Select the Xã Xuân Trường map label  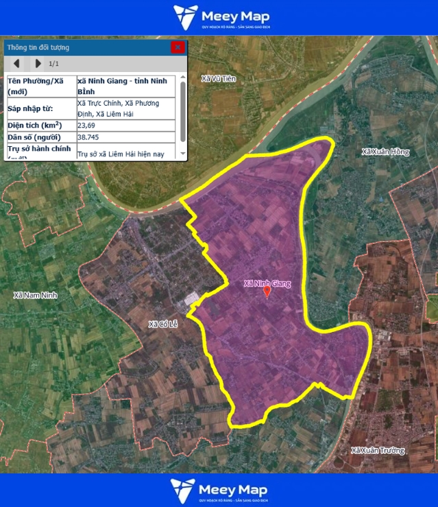click(x=377, y=451)
